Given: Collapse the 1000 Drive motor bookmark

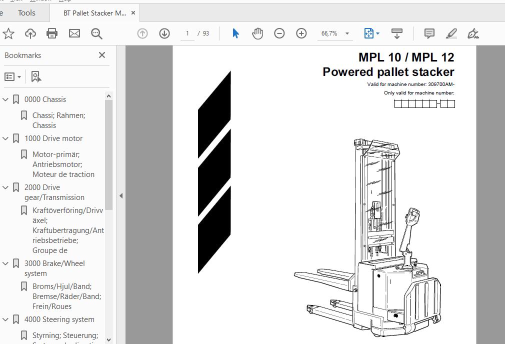Looking at the screenshot, I should pos(5,138).
